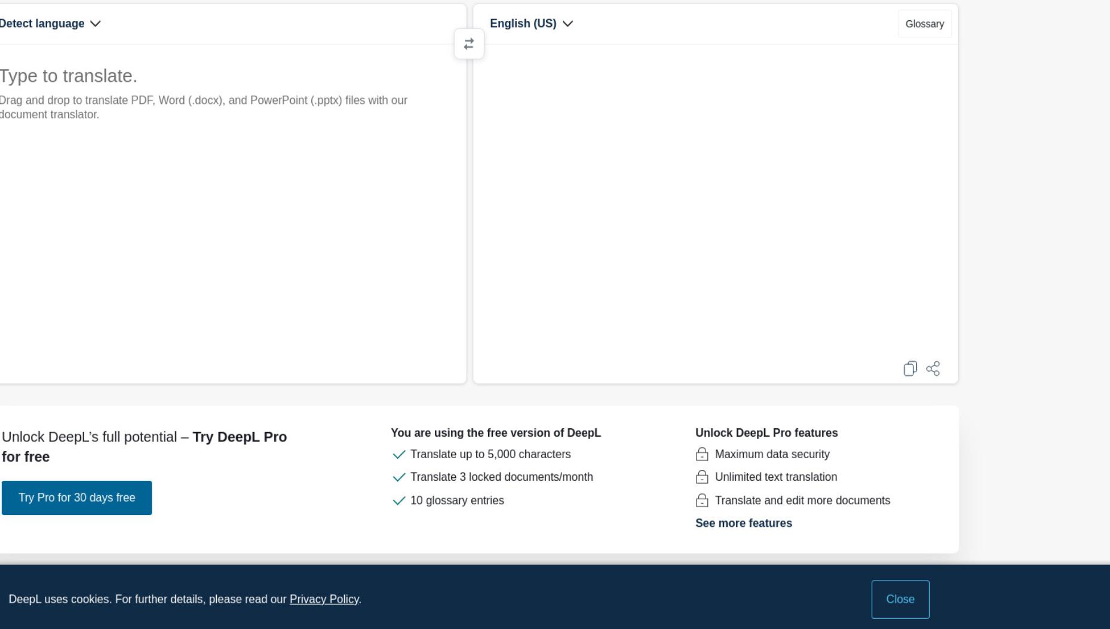This screenshot has height=629, width=1110.
Task: Click the Try Pro for 30 days free button
Action: (x=76, y=498)
